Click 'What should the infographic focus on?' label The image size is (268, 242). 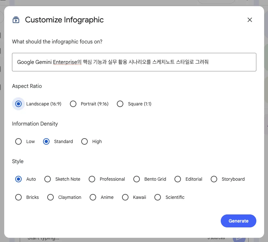[57, 42]
